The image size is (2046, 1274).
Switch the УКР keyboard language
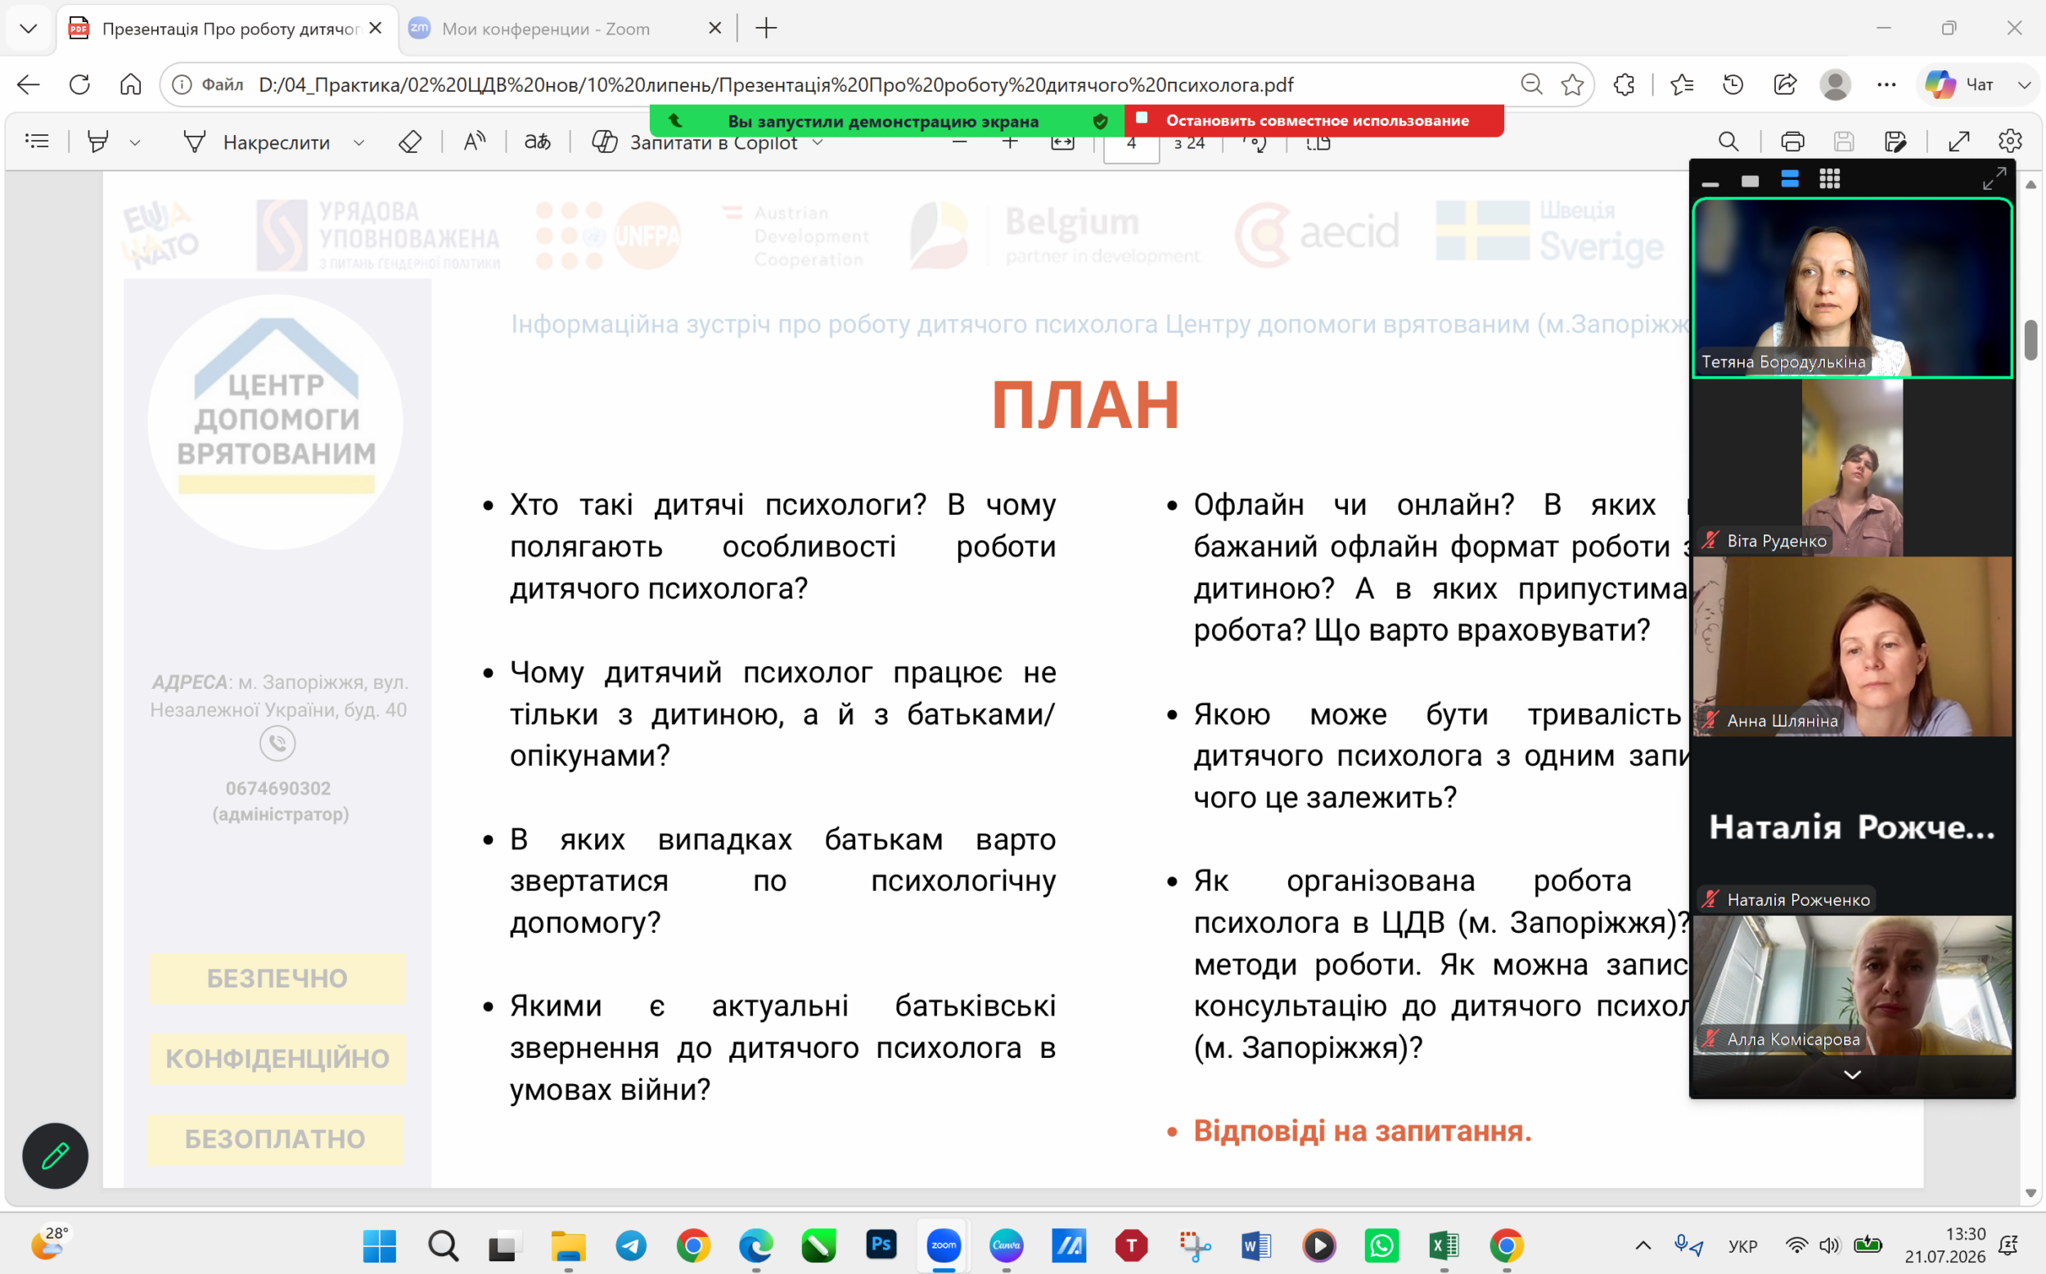click(x=1742, y=1246)
